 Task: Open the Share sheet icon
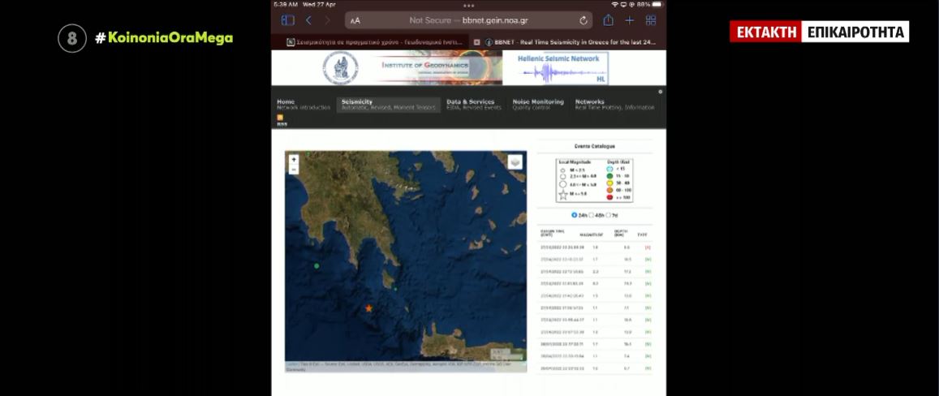coord(609,19)
